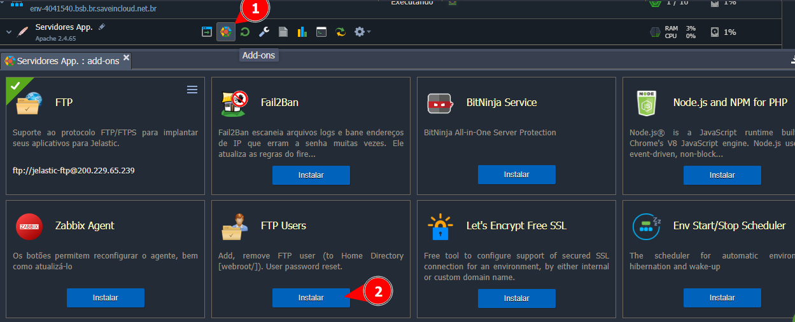Install the Zabbix Agent add-on
This screenshot has height=322, width=795.
pyautogui.click(x=105, y=298)
